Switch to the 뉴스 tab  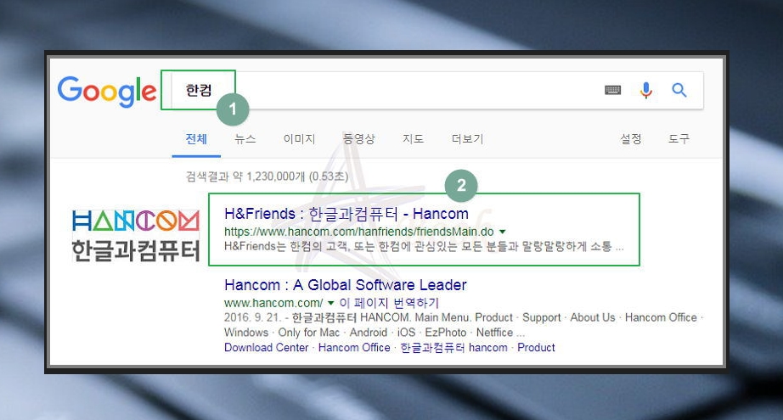click(245, 138)
